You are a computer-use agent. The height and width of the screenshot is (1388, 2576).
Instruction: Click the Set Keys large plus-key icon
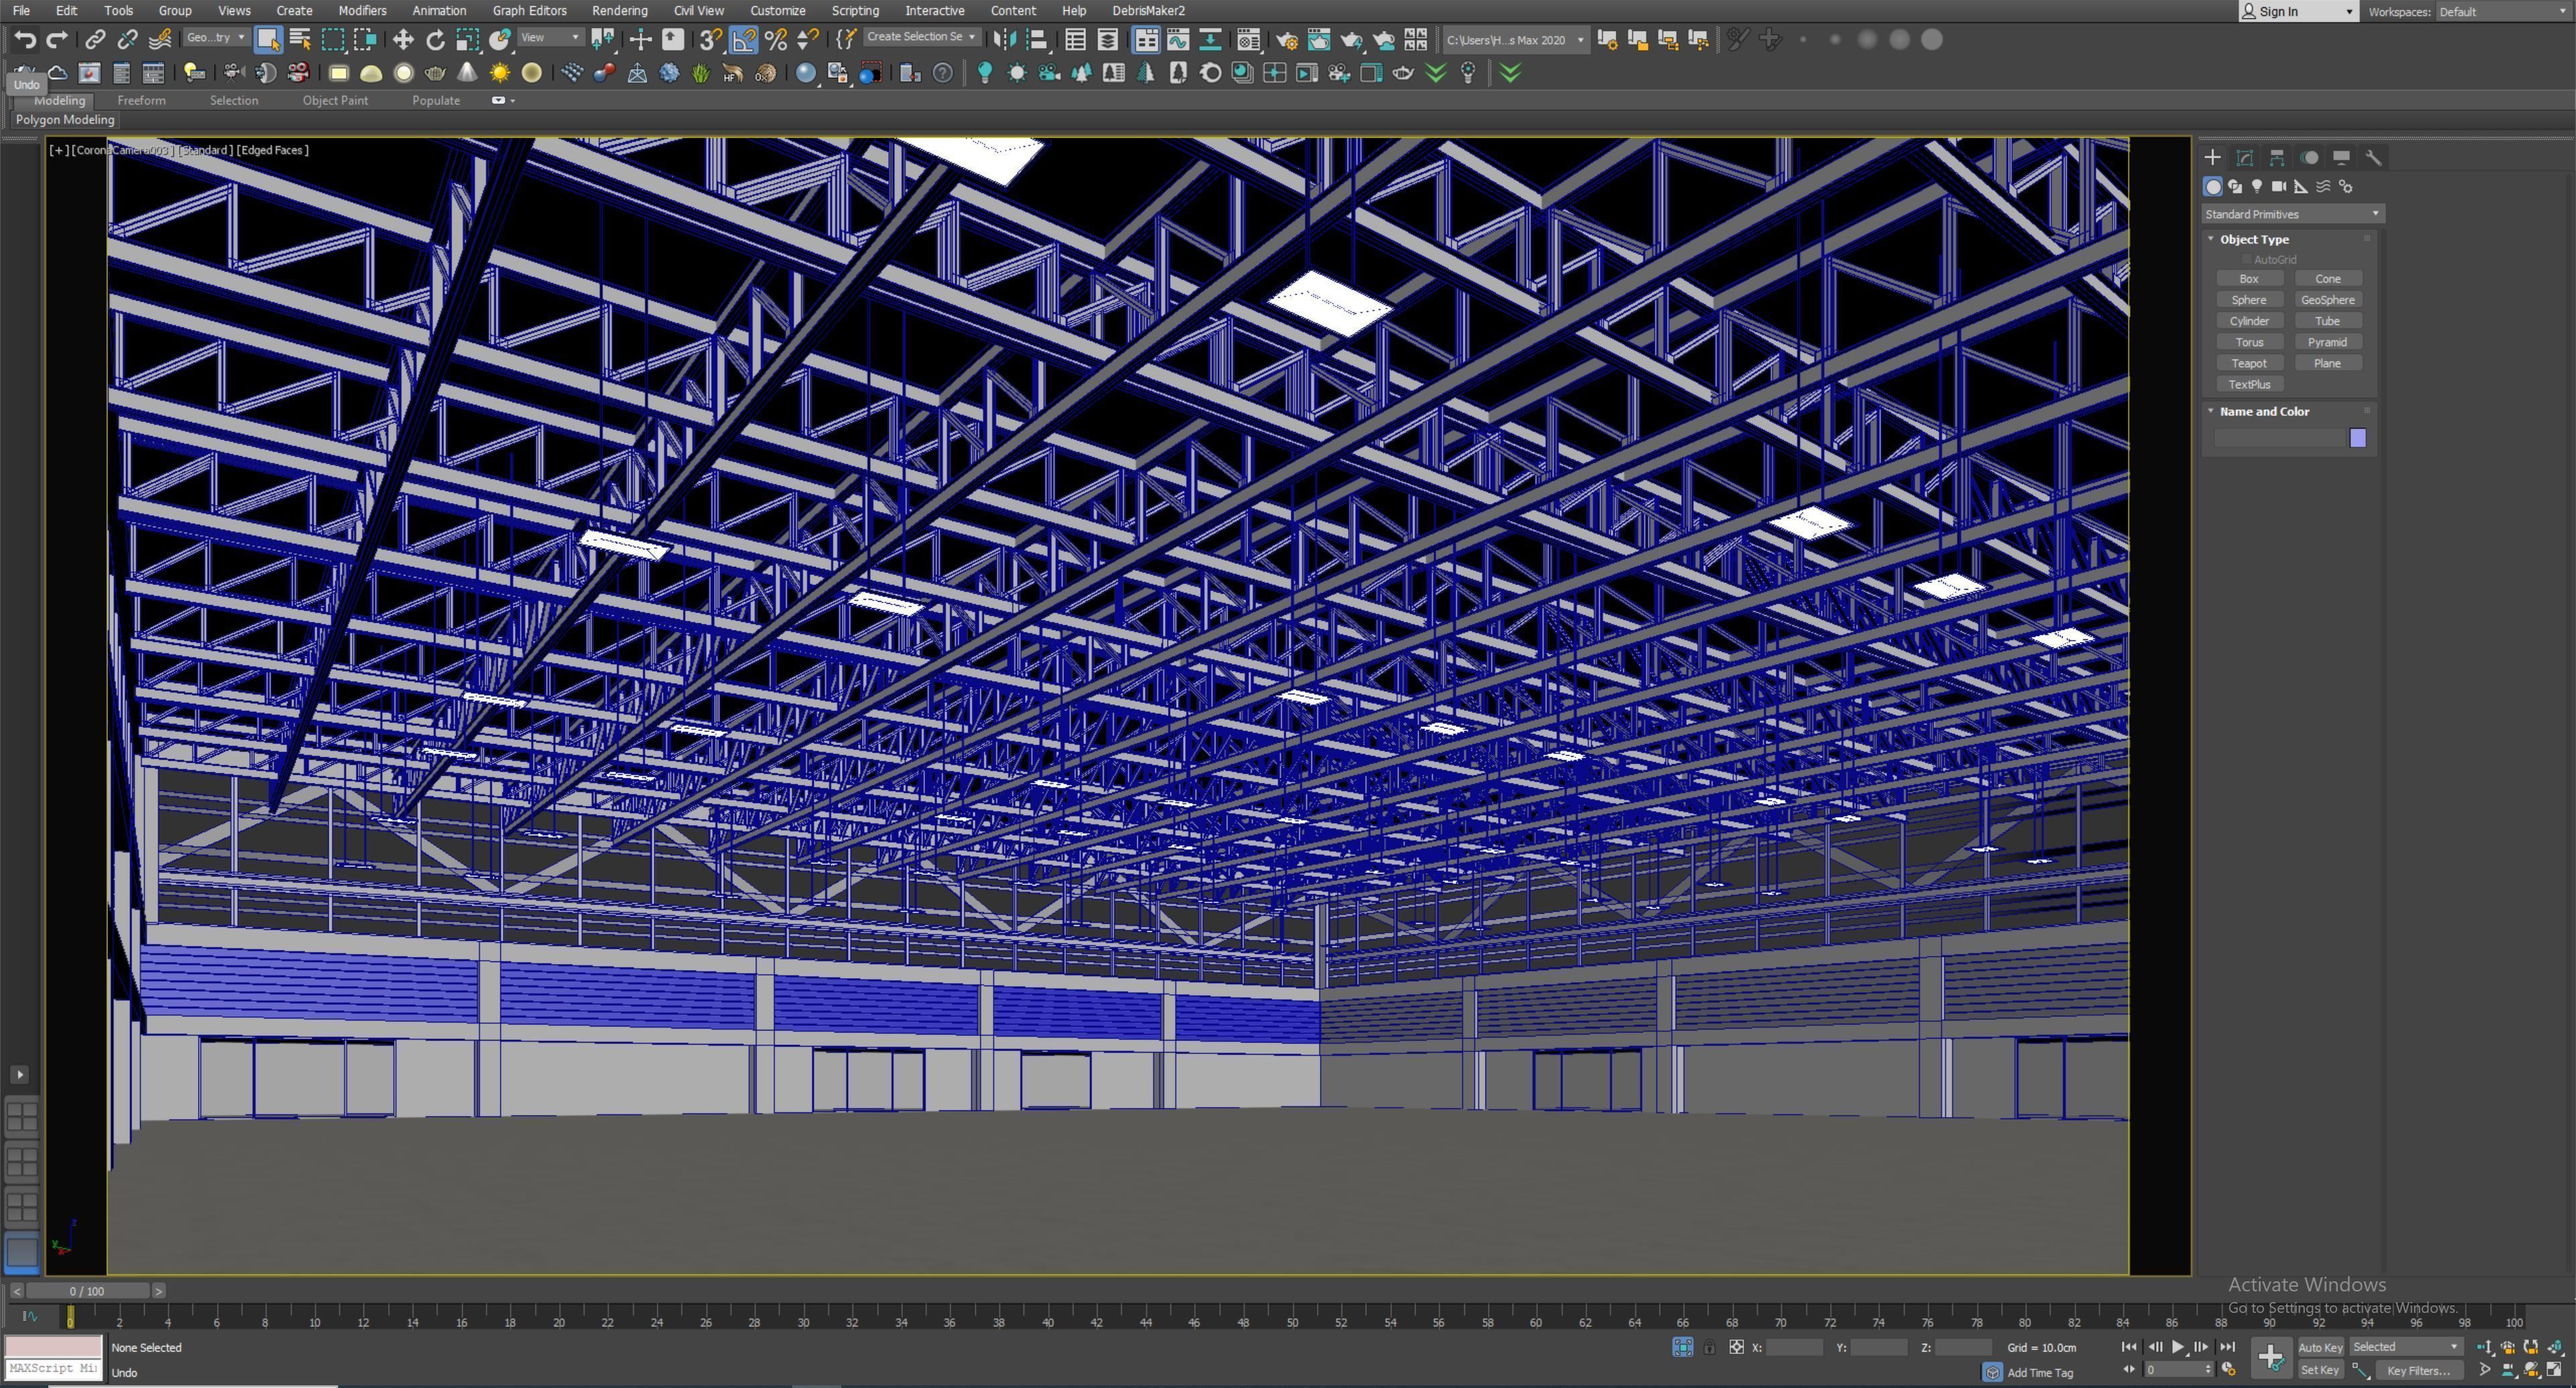tap(2271, 1357)
